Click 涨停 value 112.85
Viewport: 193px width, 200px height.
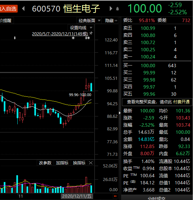click(x=147, y=146)
